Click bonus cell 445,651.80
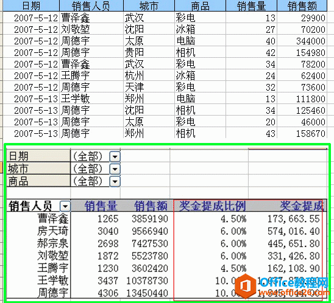 tap(294, 243)
